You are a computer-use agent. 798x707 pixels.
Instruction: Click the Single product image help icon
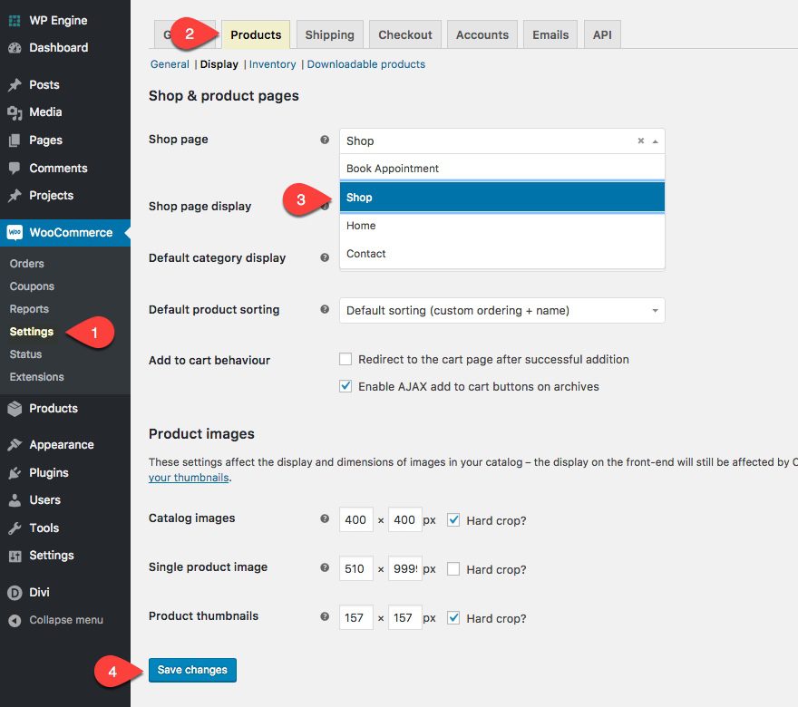click(x=325, y=568)
